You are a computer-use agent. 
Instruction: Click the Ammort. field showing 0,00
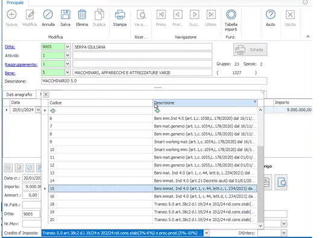pos(31,195)
